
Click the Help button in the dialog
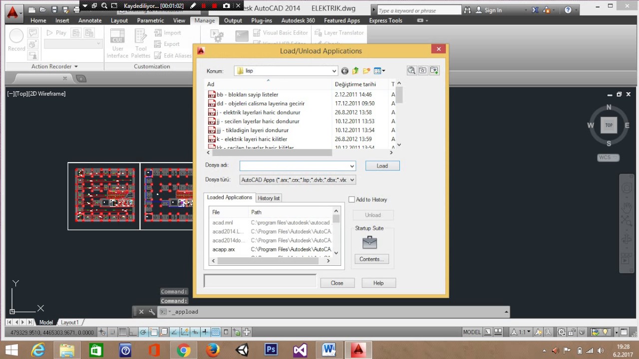point(378,283)
